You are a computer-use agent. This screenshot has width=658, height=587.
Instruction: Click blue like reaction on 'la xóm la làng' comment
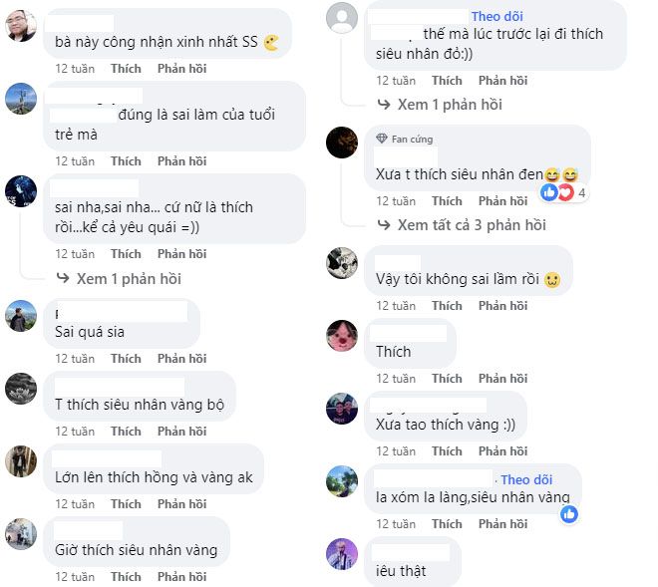[x=569, y=514]
